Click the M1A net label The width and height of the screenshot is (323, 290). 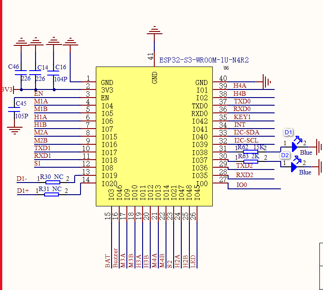[x=41, y=101]
